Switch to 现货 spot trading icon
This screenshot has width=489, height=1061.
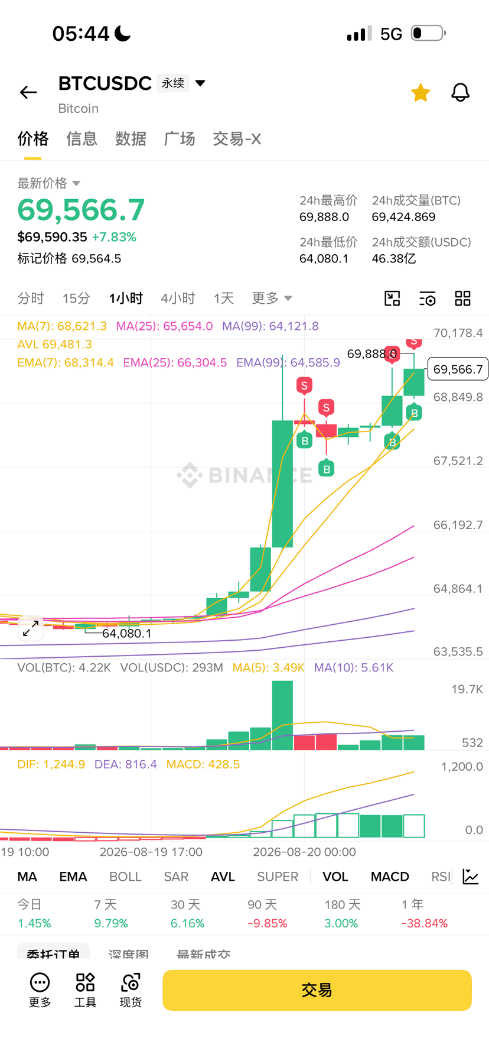point(131,990)
